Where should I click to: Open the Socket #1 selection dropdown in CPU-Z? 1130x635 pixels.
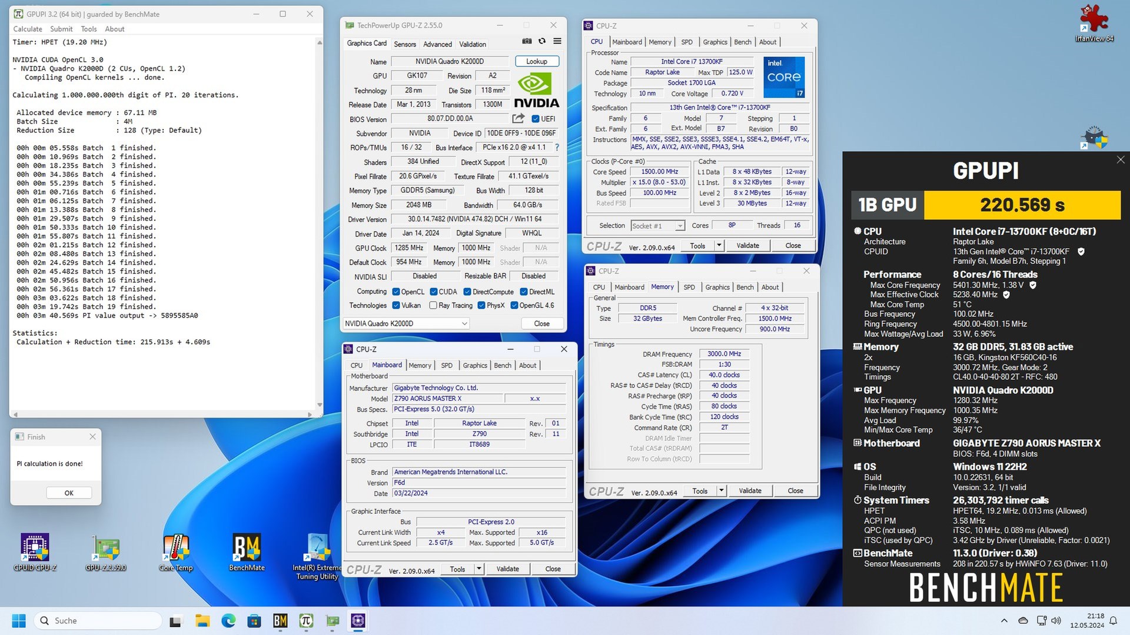point(657,226)
